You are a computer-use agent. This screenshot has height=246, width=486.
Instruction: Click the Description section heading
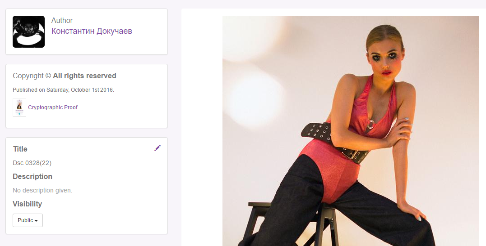32,176
